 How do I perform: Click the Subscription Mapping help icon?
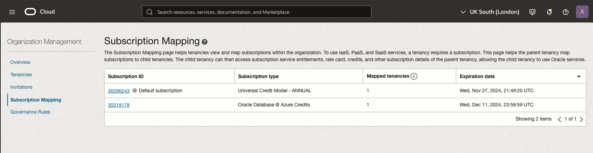pos(205,42)
